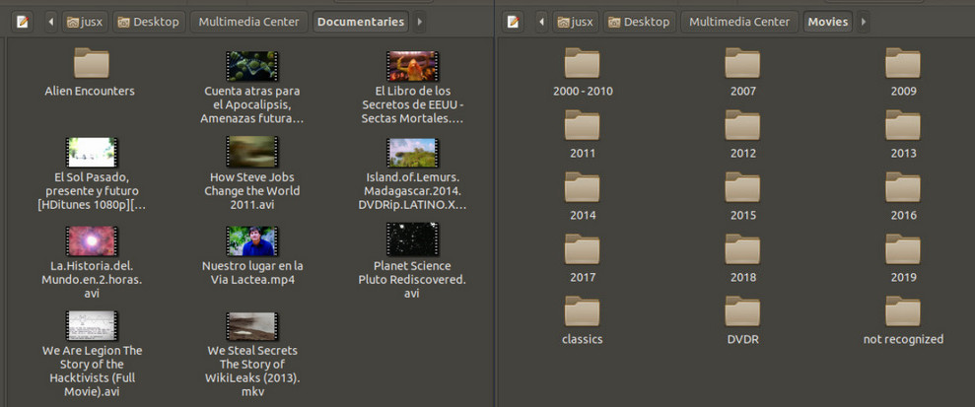
Task: Open the 2019 folder
Action: (x=903, y=249)
